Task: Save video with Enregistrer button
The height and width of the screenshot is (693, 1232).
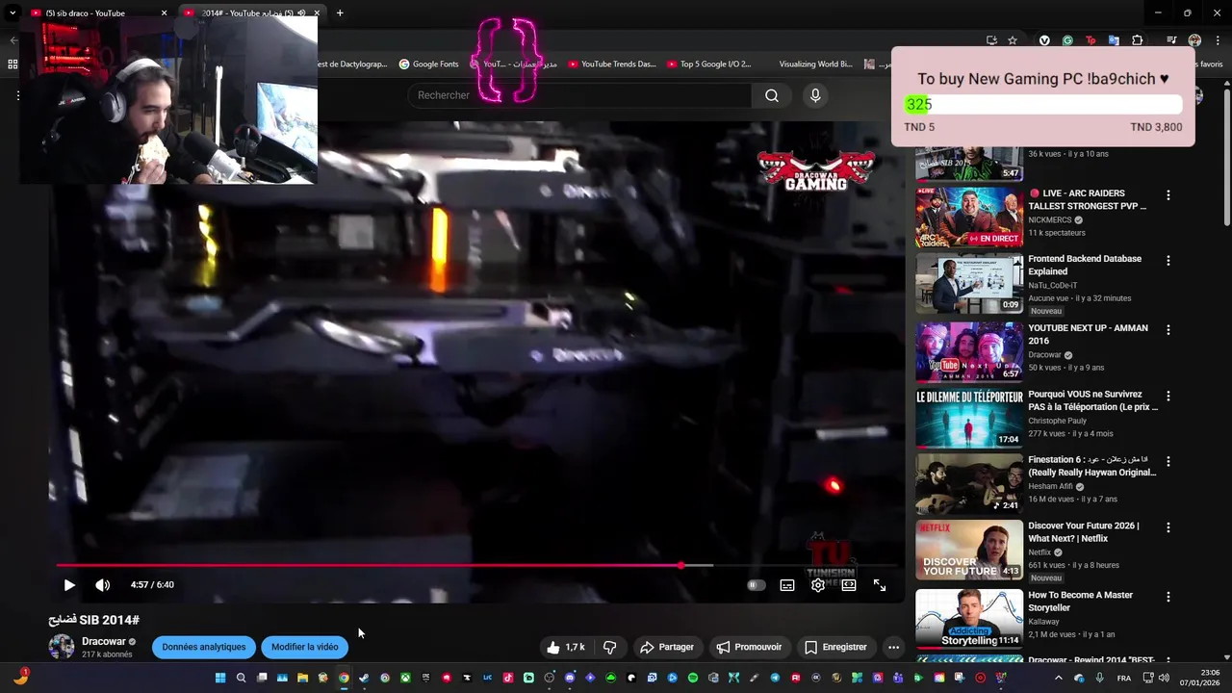Action: pyautogui.click(x=836, y=647)
